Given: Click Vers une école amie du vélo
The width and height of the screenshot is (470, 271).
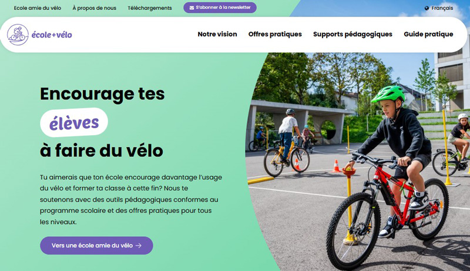Looking at the screenshot, I should pos(96,246).
